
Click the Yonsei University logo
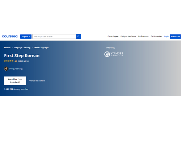(114, 54)
